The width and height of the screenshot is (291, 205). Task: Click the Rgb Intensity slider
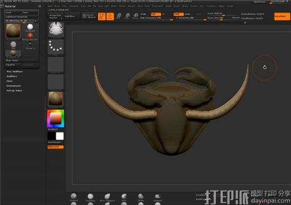[157, 18]
